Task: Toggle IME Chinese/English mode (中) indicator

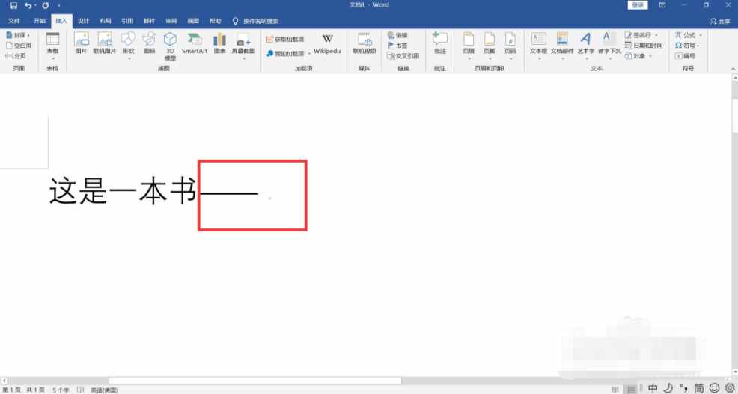Action: [x=653, y=387]
